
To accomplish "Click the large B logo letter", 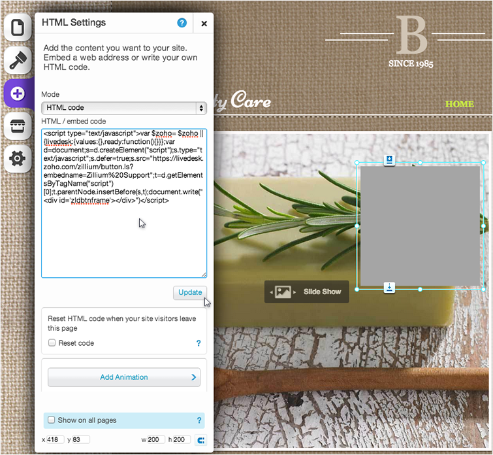I will (x=412, y=35).
